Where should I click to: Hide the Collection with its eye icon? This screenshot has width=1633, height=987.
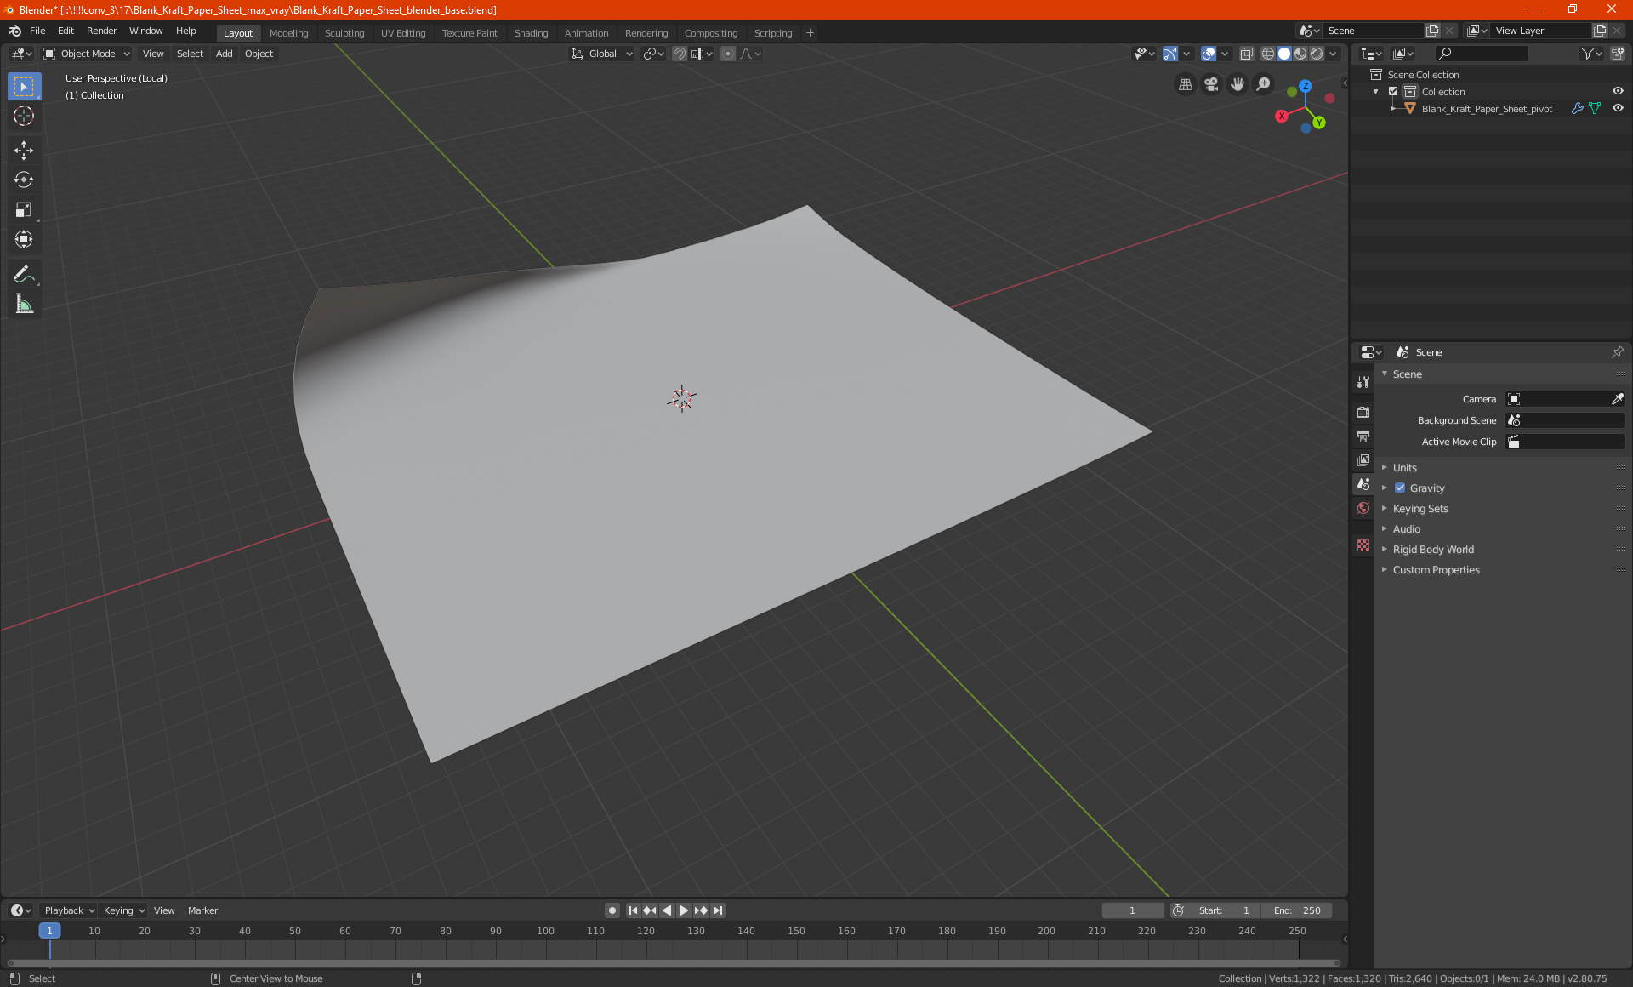coord(1618,92)
